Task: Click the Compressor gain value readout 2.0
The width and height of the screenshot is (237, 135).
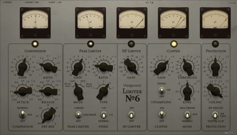Action: click(34, 57)
